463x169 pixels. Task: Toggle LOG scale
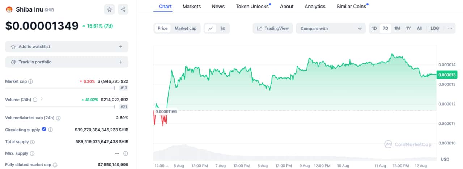point(435,28)
